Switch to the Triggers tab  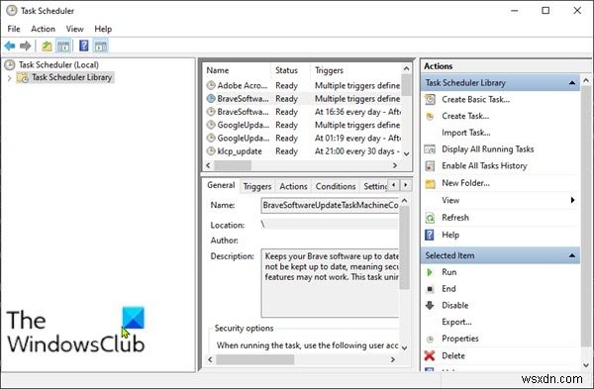point(257,186)
